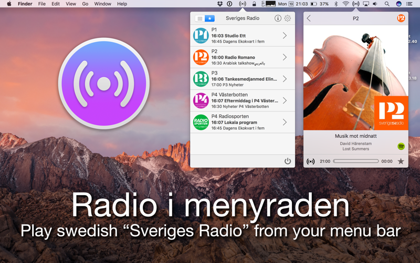Click the Bluetooth icon in menu bar
Viewport: 420px width, 263px height.
click(x=336, y=4)
